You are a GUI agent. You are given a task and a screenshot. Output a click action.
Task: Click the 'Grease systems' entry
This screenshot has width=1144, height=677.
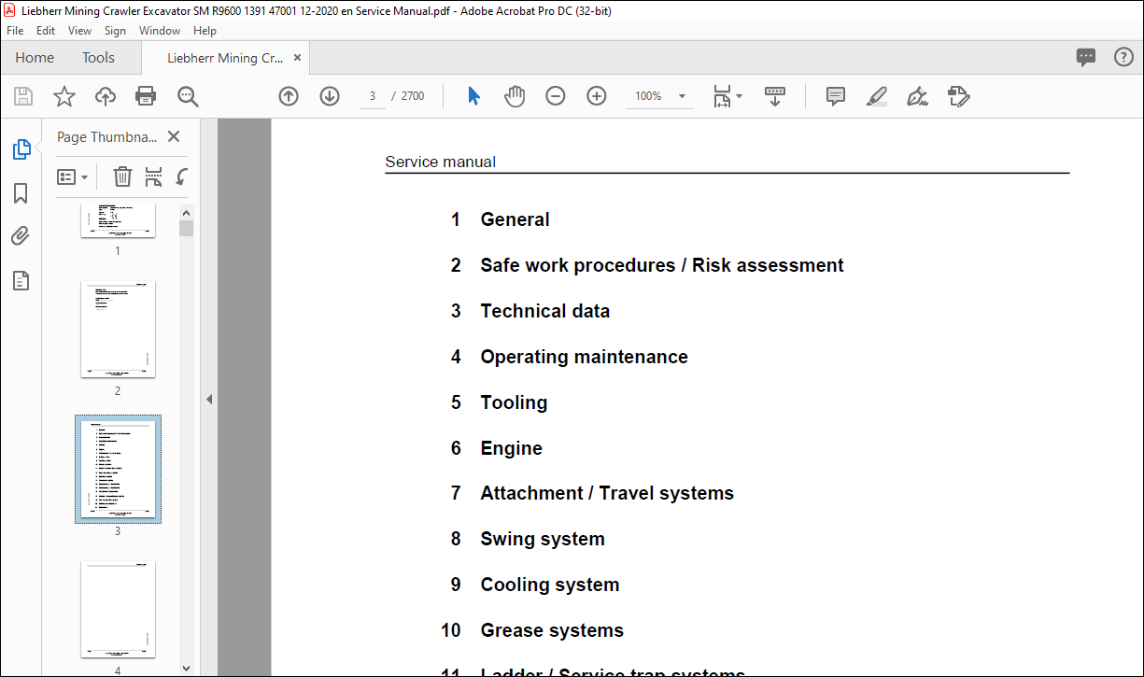(552, 630)
